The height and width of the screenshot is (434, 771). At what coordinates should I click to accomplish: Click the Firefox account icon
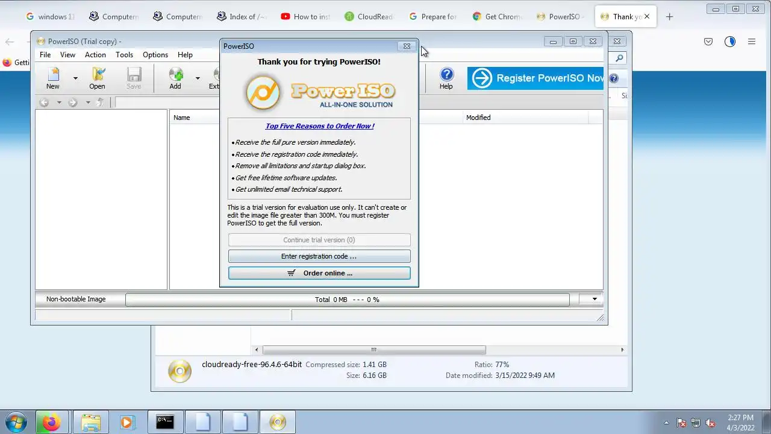730,42
